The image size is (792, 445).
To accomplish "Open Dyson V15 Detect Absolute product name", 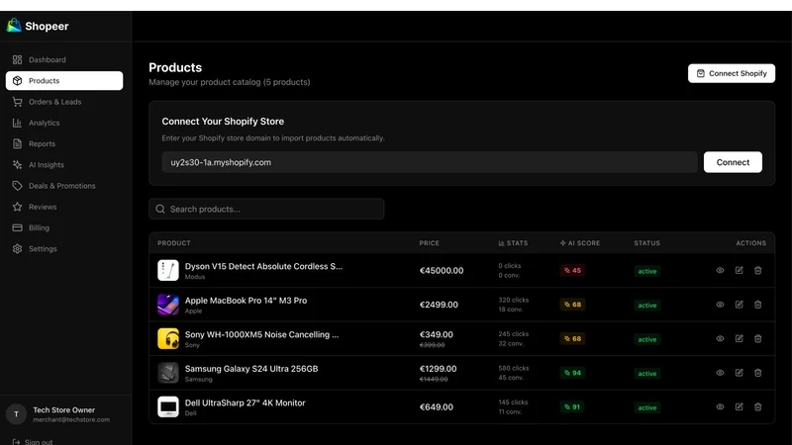I will (x=263, y=266).
